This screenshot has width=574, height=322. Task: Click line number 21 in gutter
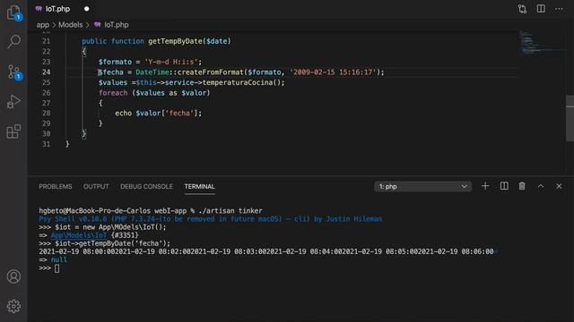(x=46, y=41)
